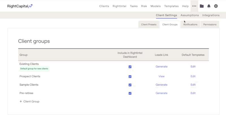Image resolution: width=226 pixels, height=121 pixels.
Task: Open the Models menu
Action: coord(156,6)
